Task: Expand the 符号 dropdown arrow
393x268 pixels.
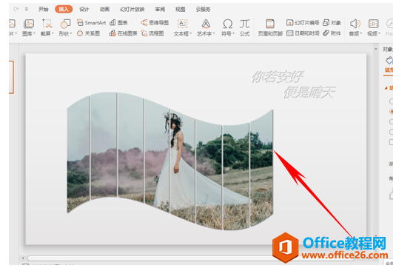Action: 234,33
